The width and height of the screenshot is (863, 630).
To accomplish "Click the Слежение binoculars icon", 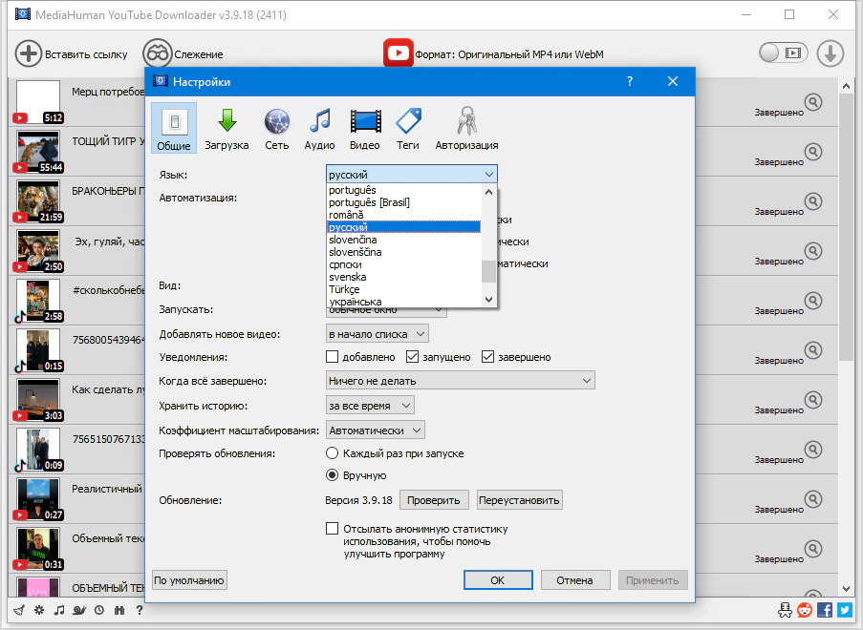I will click(157, 54).
